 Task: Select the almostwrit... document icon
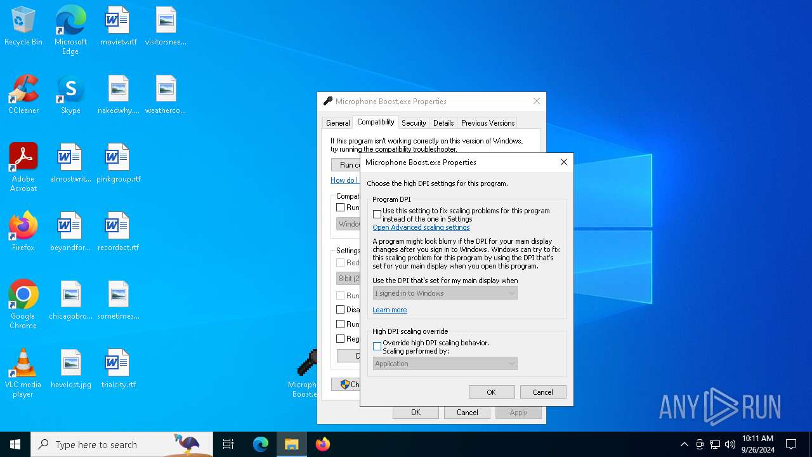coord(70,164)
